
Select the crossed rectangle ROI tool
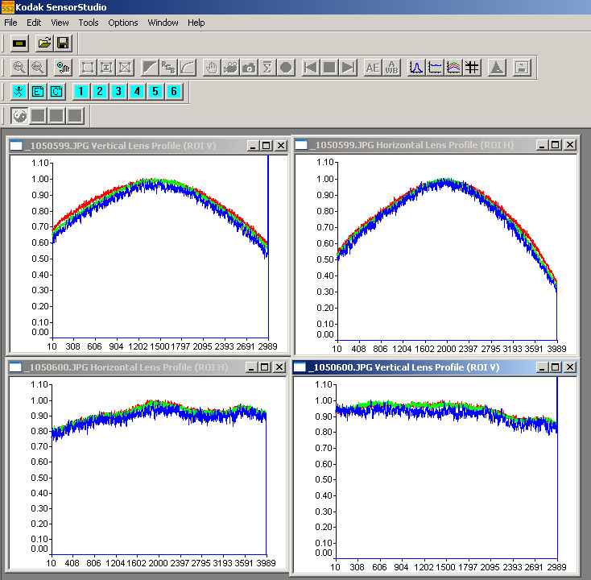click(x=125, y=68)
